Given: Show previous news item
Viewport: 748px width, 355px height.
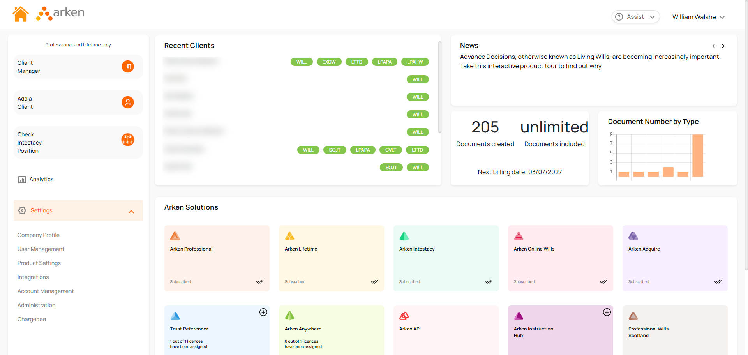Looking at the screenshot, I should 714,46.
